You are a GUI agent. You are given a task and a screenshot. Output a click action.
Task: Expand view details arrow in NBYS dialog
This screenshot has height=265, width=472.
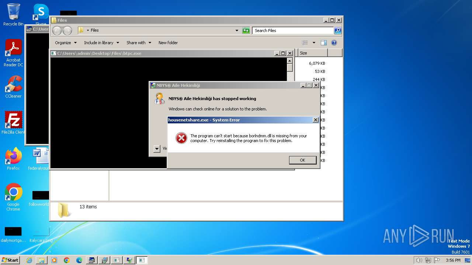[x=157, y=149]
